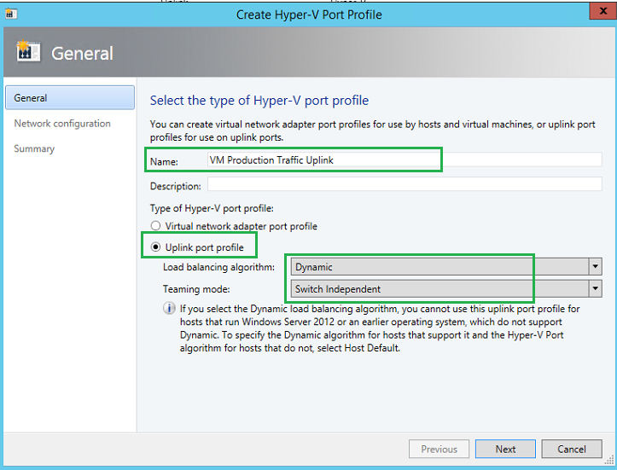This screenshot has height=470, width=617.
Task: Click the Previous button
Action: [439, 449]
